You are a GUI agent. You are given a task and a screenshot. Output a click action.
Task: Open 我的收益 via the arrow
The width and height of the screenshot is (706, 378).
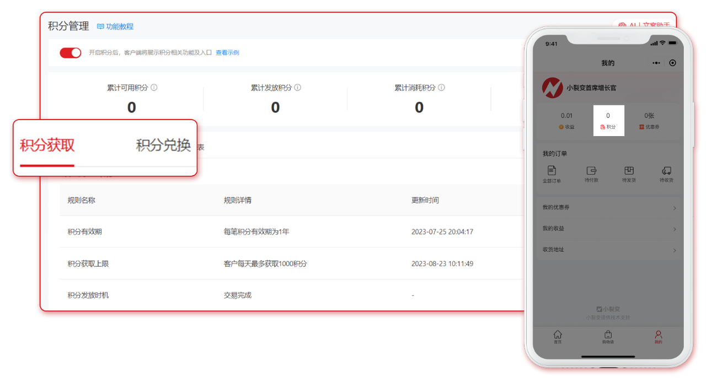[x=674, y=229]
